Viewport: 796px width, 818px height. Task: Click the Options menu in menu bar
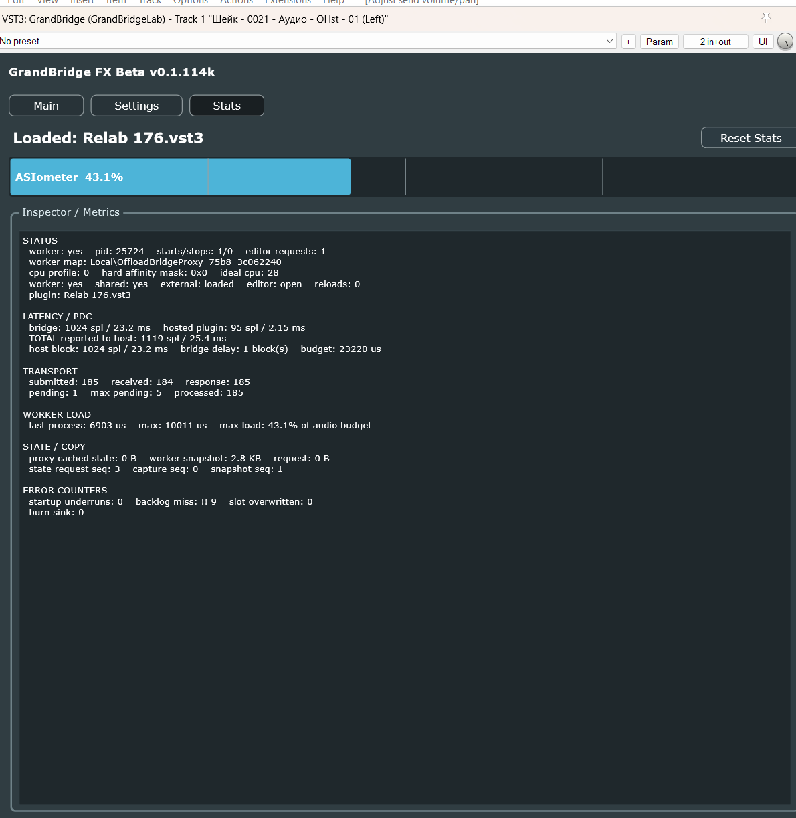(191, 2)
